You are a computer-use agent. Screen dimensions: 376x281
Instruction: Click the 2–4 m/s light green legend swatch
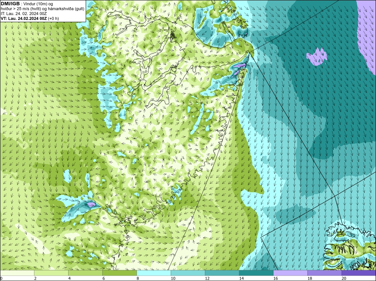(x=51, y=273)
